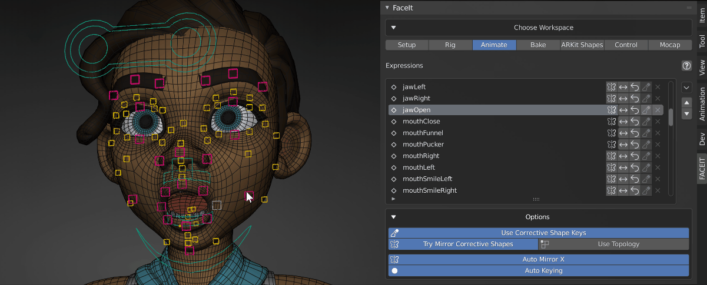Move expression up with the up arrow

pos(686,102)
